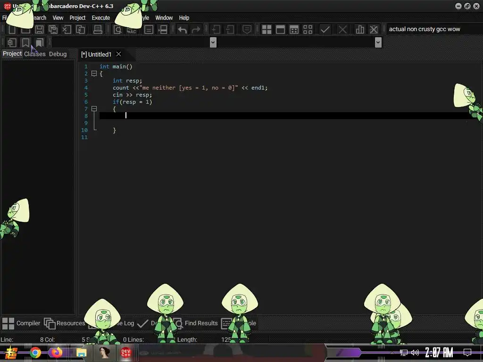Click the Redo toolbar arrow
This screenshot has width=483, height=362.
[196, 30]
